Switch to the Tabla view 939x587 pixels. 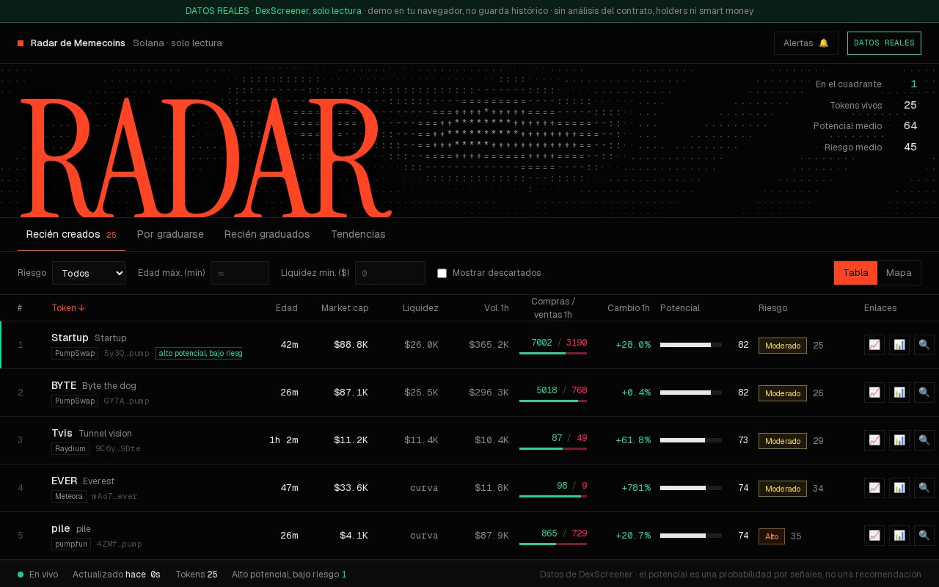pos(855,273)
